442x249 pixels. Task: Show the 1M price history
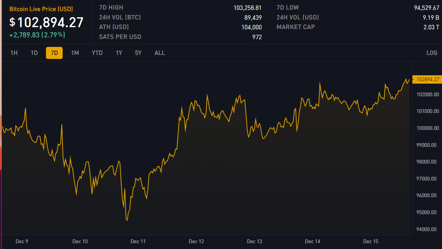click(x=75, y=53)
